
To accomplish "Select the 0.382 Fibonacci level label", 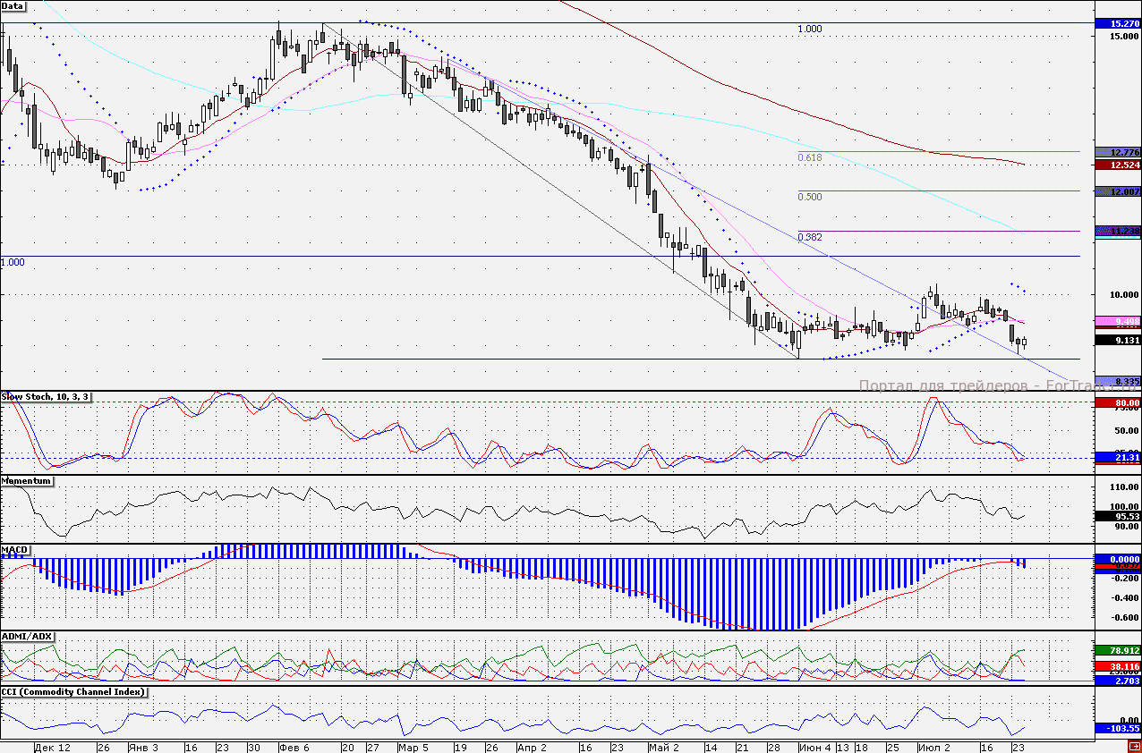I will pos(809,237).
